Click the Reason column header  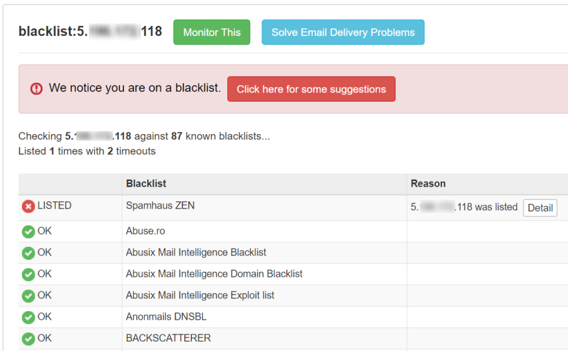(x=428, y=184)
